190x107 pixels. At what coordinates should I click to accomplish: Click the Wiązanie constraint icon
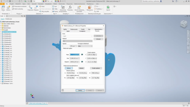36,7
